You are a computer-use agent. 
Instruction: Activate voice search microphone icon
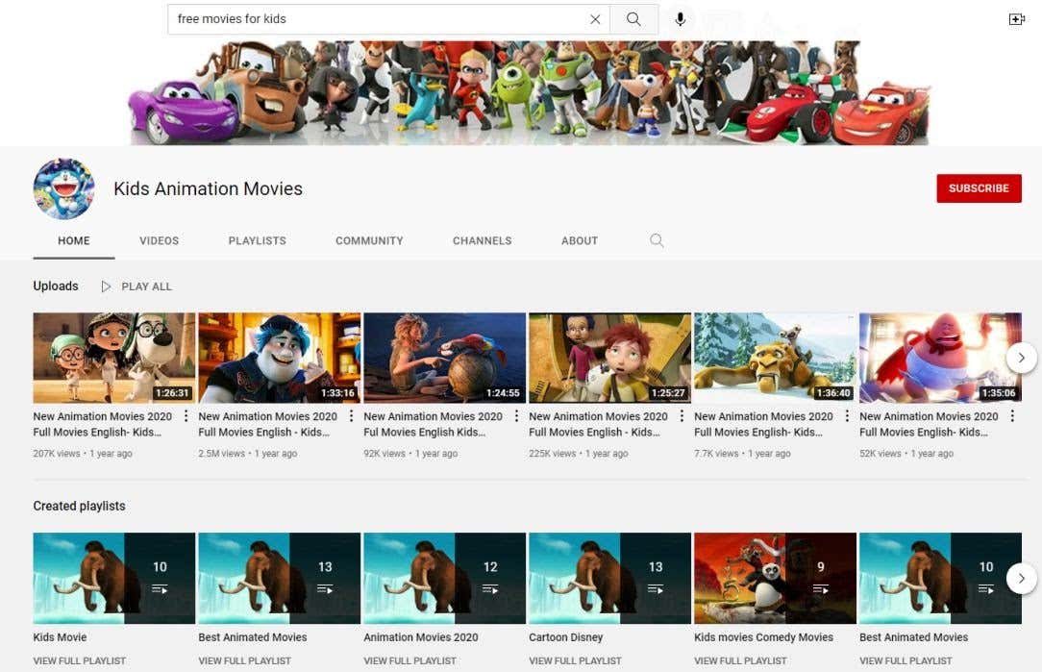[x=681, y=19]
